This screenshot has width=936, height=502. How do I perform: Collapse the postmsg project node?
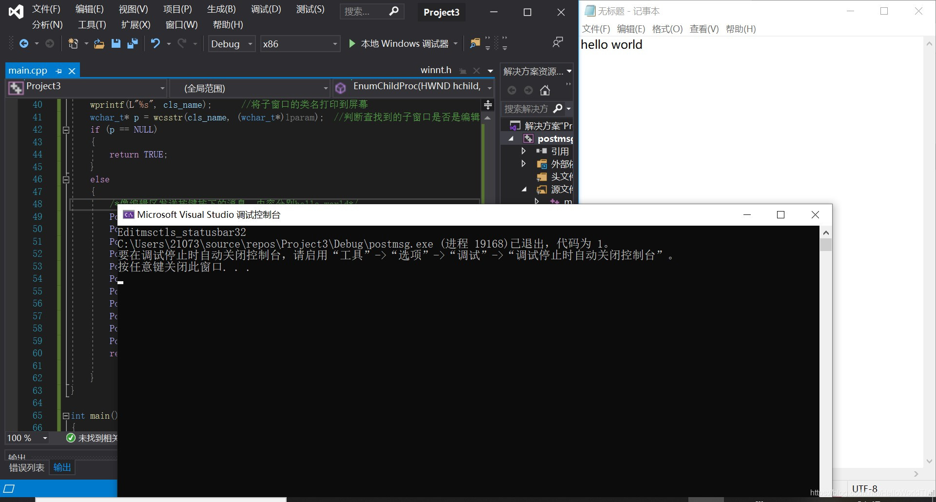coord(511,139)
